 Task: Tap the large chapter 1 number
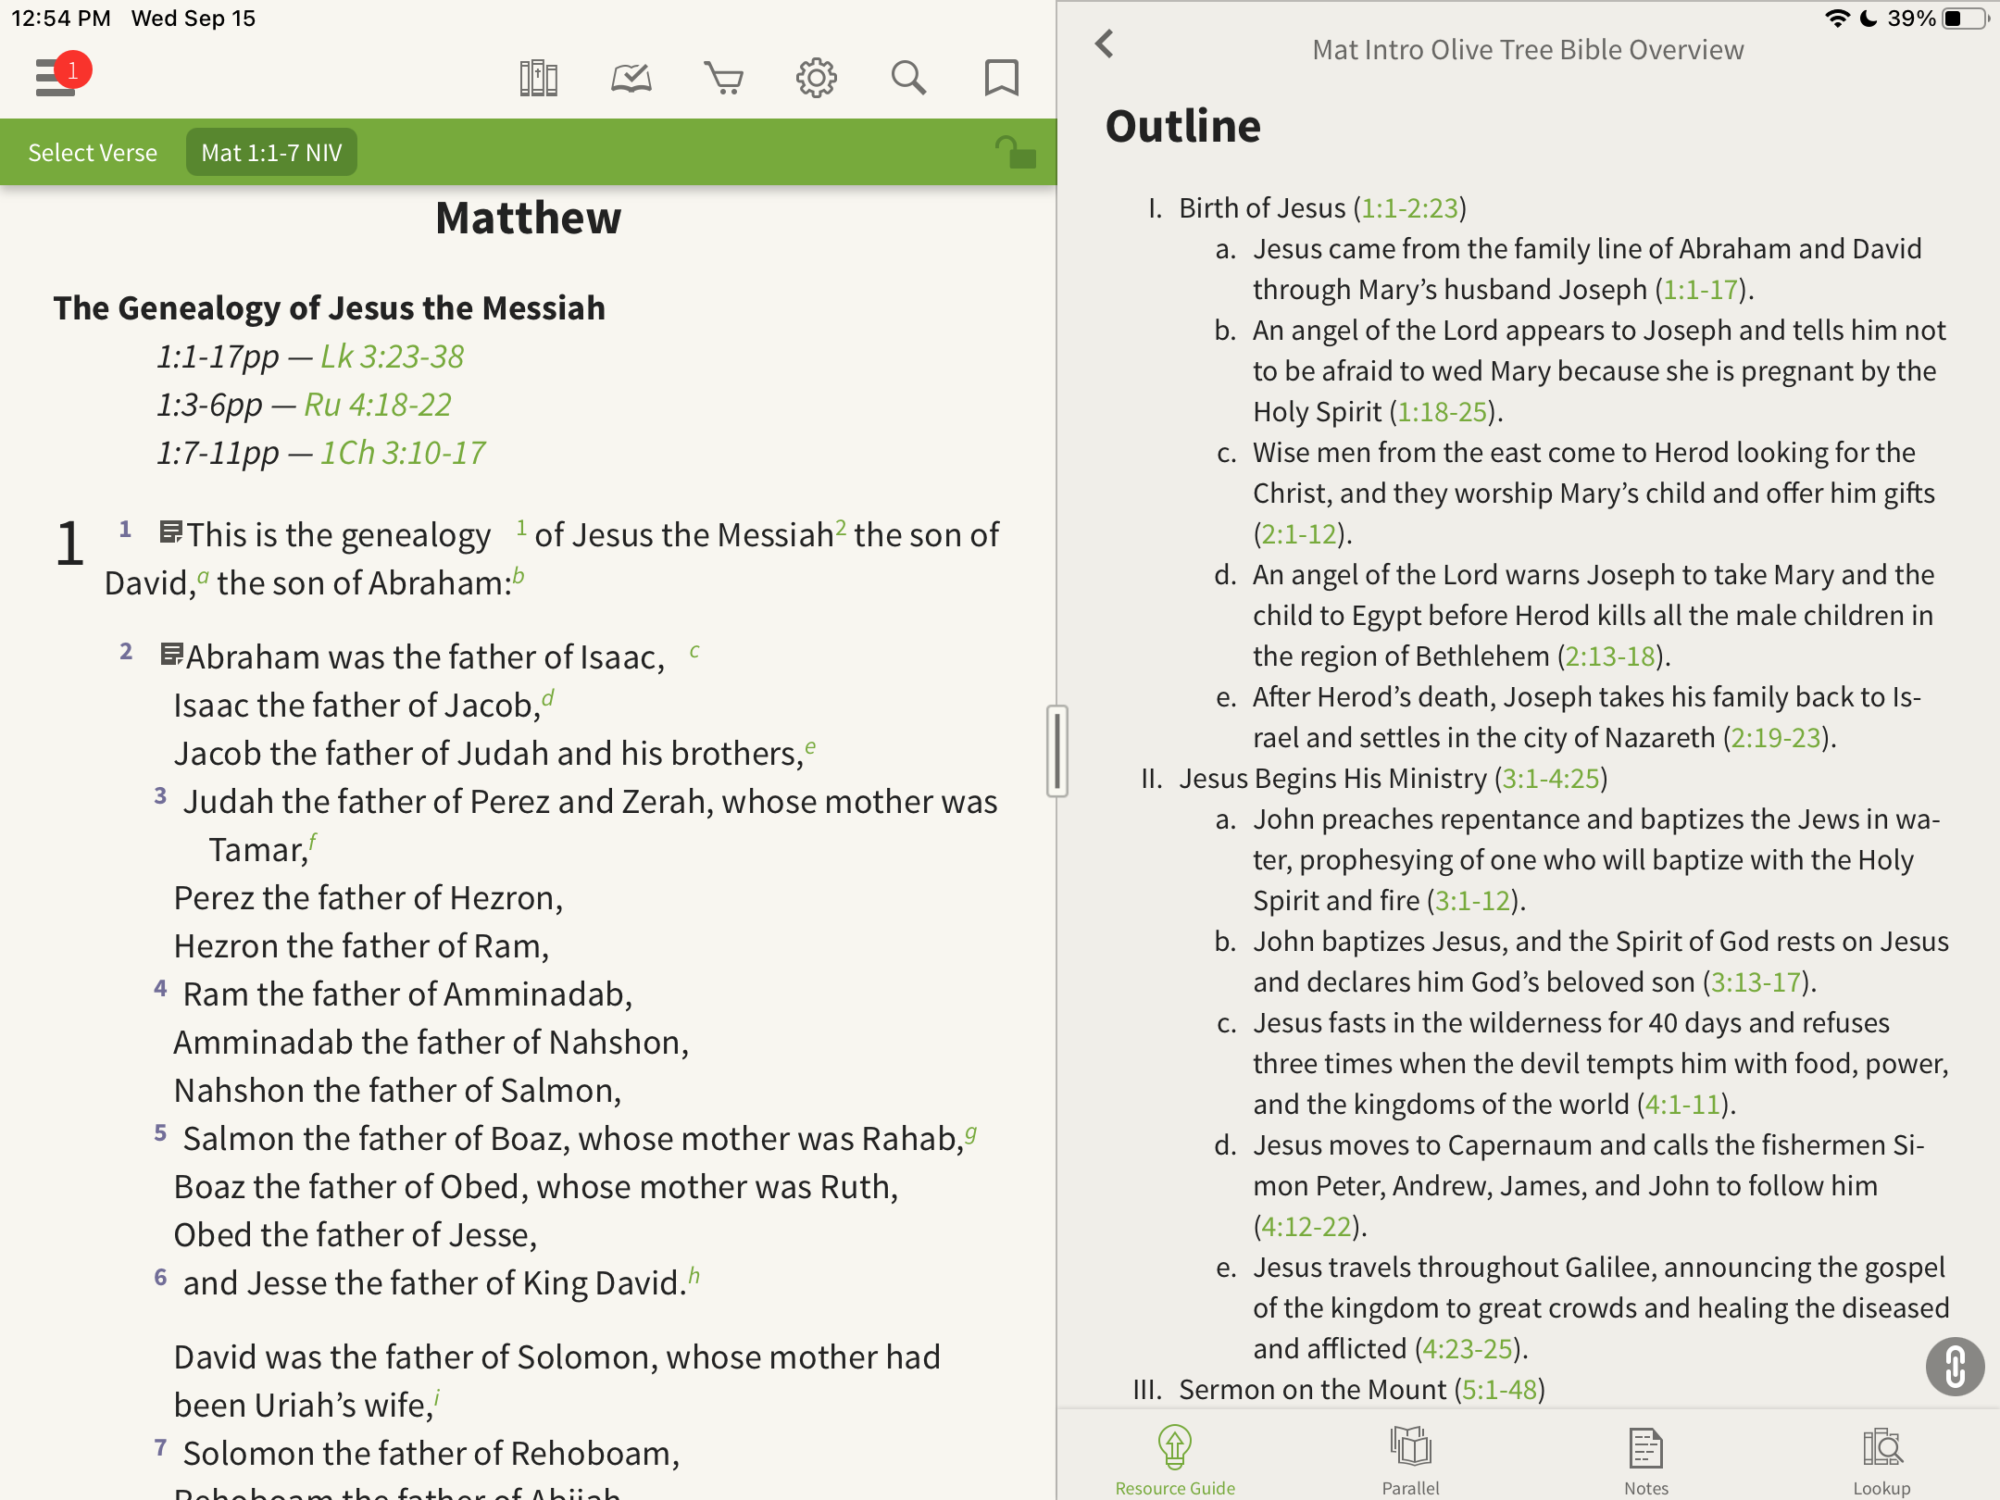[x=70, y=544]
